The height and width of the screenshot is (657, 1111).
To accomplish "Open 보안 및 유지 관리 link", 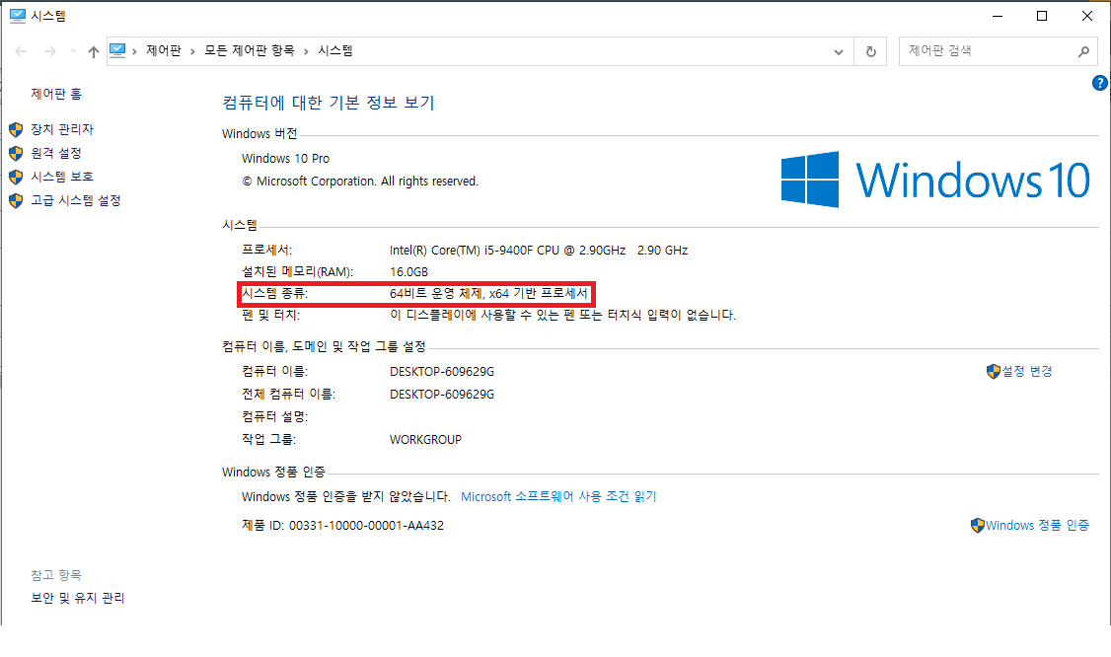I will click(78, 598).
